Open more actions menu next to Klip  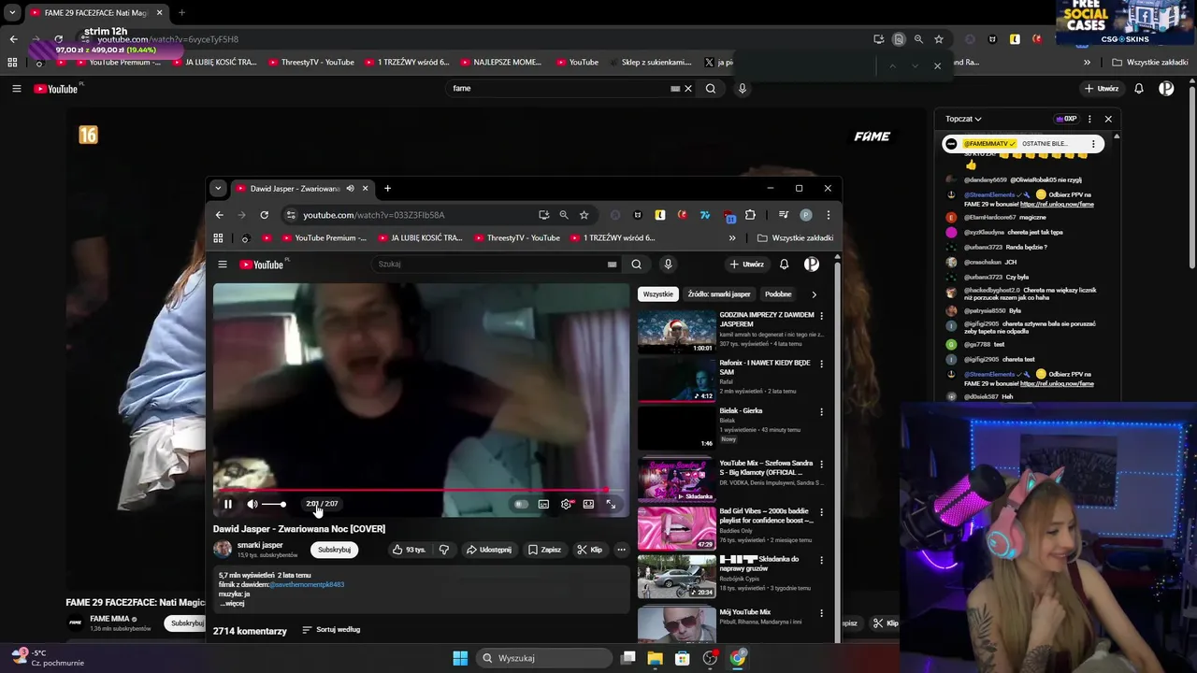[x=621, y=550]
